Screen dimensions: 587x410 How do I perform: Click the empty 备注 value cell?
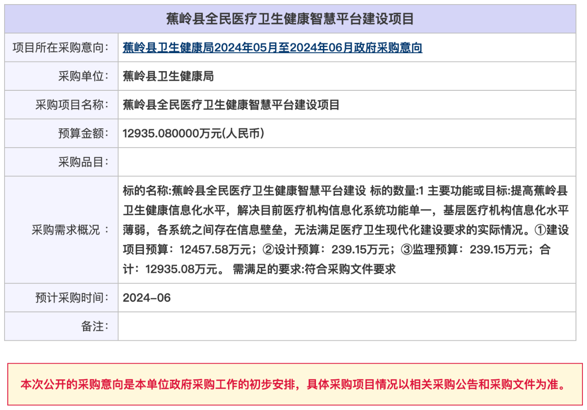[347, 327]
